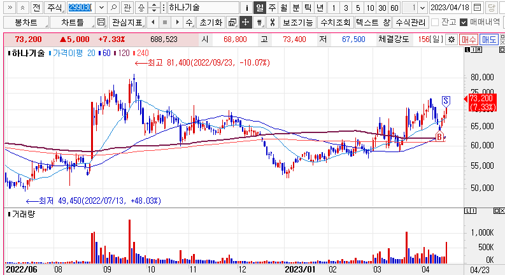Image resolution: width=505 pixels, height=275 pixels.
Task: Open the 차트틀 chart template dropdown
Action: [73, 22]
